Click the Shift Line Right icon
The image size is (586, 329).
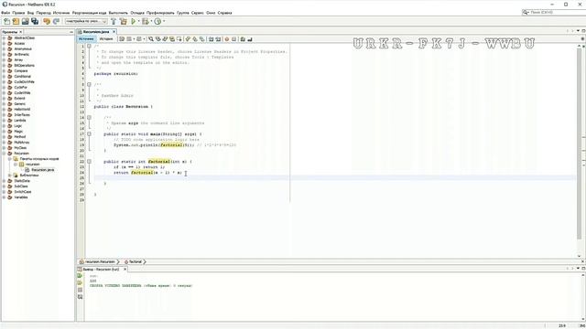point(218,38)
